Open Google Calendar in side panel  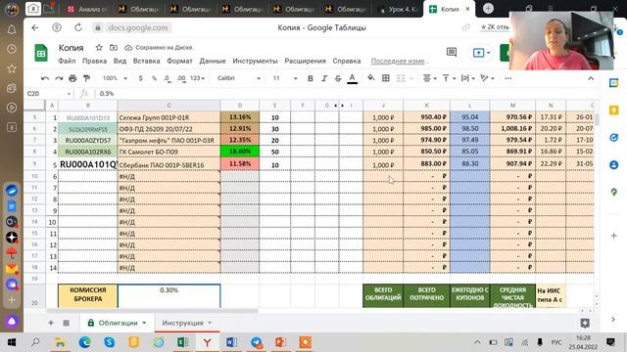[614, 83]
